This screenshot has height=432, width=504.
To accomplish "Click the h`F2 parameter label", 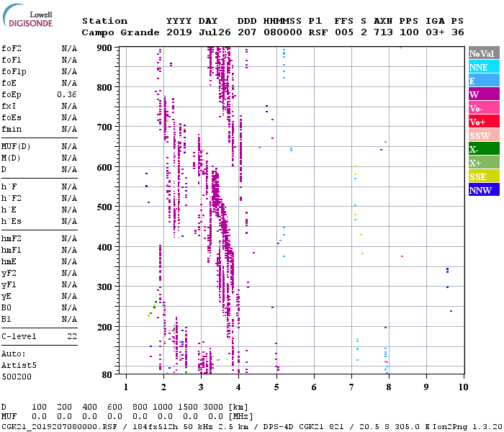I will coord(12,198).
